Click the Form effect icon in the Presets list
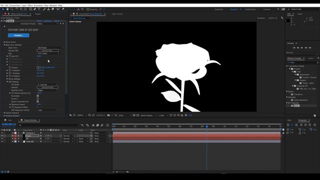Viewport: 320px width, 180px height. point(292,105)
